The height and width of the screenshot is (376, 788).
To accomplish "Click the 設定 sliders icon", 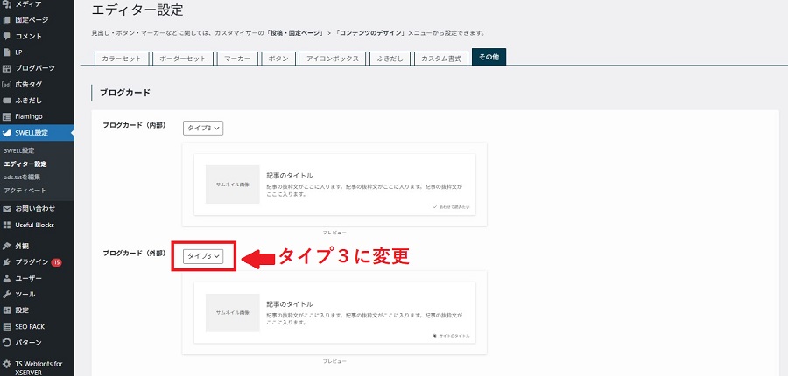I will click(x=6, y=310).
